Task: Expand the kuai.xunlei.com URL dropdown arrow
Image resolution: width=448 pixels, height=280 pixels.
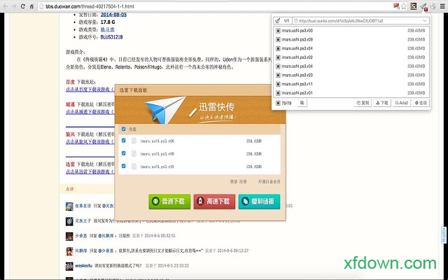Action: (x=424, y=21)
